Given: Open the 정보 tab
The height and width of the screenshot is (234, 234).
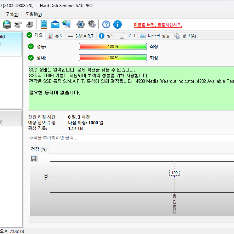Looking at the screenshot, I should click(107, 36).
